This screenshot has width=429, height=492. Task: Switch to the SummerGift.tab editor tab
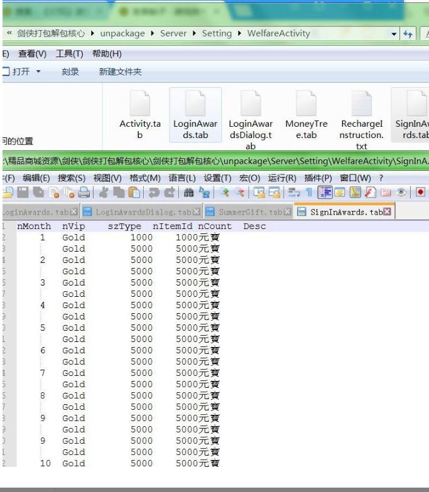[248, 212]
